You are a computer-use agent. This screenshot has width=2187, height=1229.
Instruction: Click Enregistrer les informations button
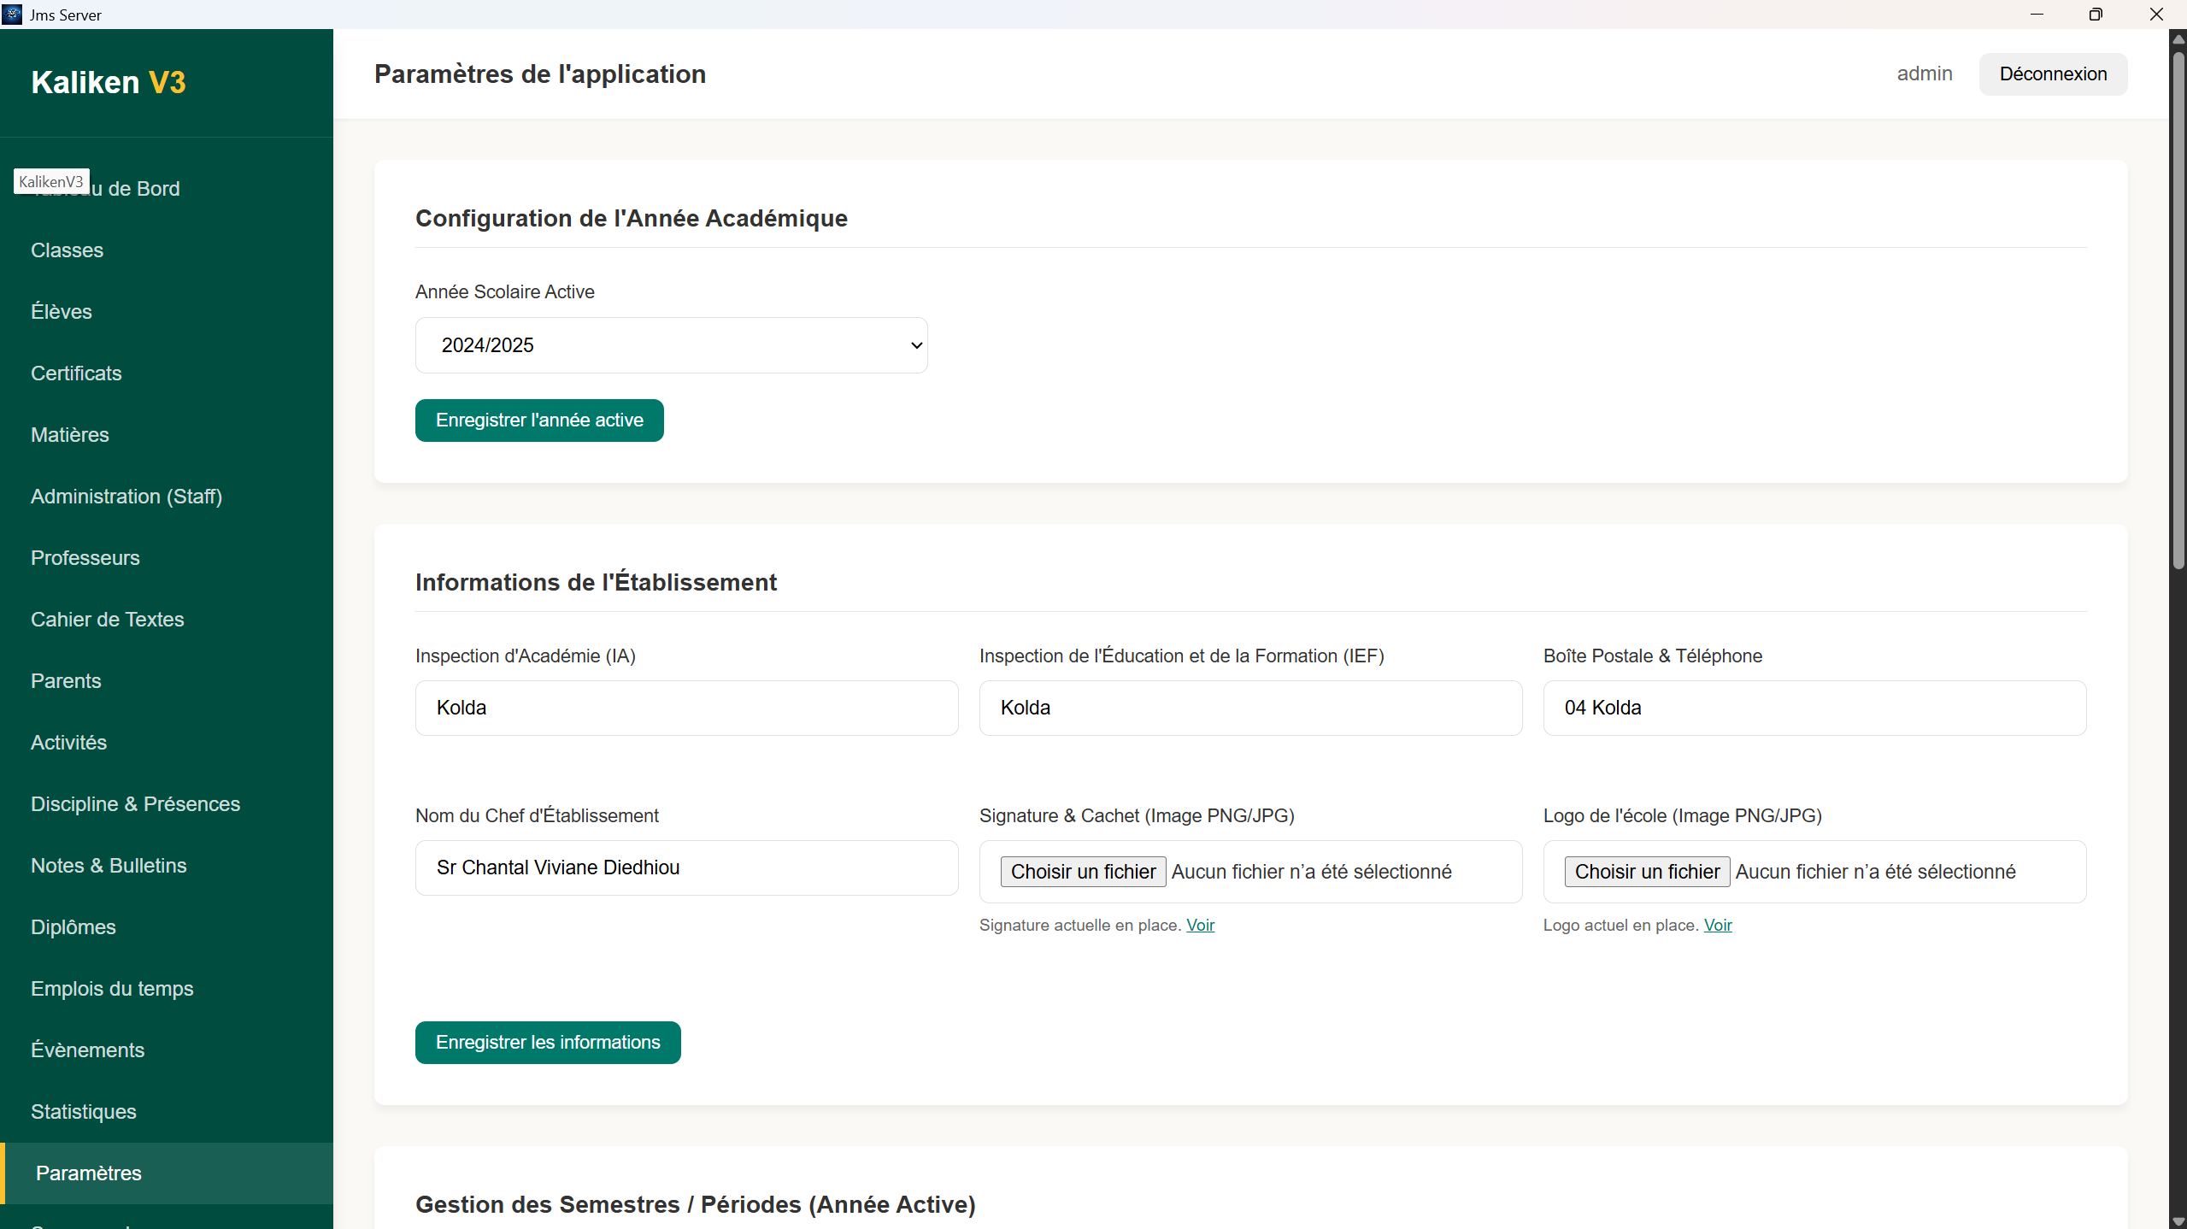point(548,1043)
